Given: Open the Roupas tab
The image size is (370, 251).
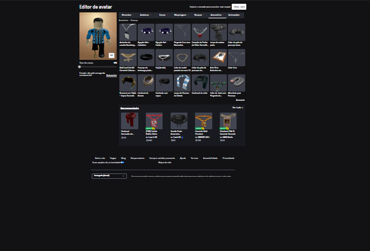Looking at the screenshot, I should (199, 15).
